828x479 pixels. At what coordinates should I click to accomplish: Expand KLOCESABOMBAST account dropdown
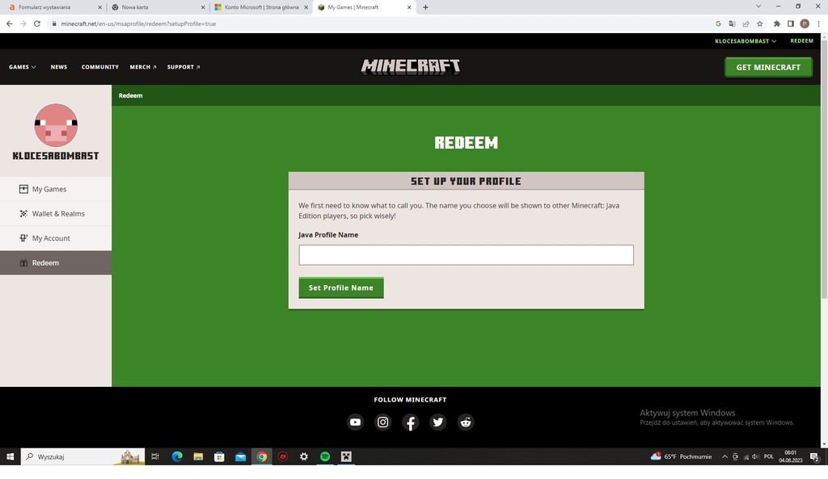(x=746, y=41)
